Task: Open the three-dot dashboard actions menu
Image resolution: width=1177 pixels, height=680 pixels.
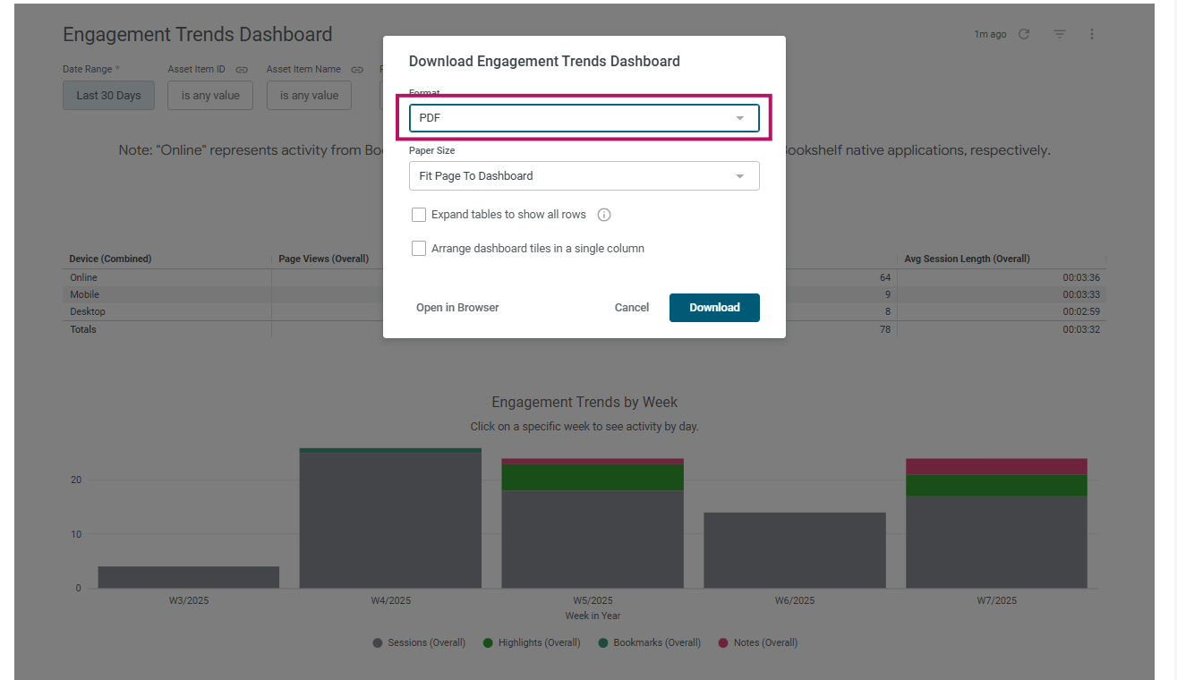Action: tap(1092, 34)
